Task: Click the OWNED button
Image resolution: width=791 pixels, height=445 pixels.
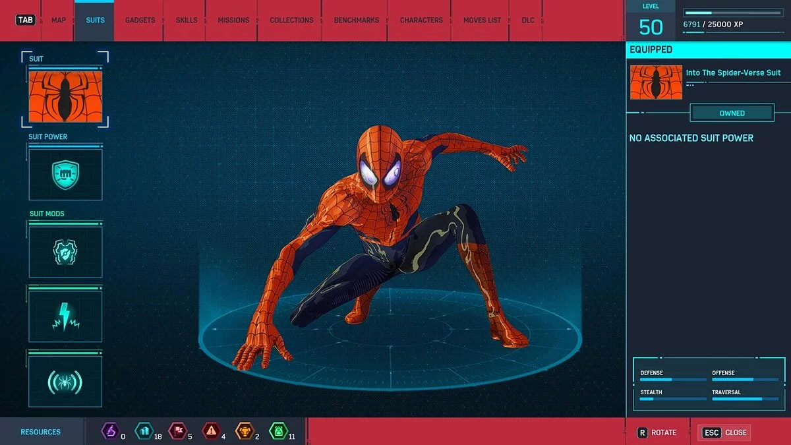Action: [732, 113]
